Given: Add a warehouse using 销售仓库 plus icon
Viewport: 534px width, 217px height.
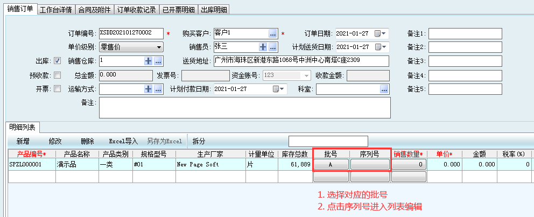Looking at the screenshot, I should (149, 61).
